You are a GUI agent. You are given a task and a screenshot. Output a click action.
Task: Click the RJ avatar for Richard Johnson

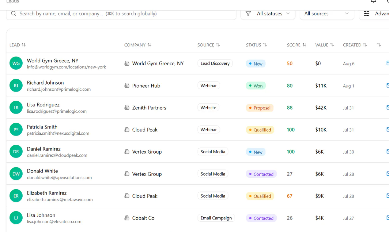[16, 85]
